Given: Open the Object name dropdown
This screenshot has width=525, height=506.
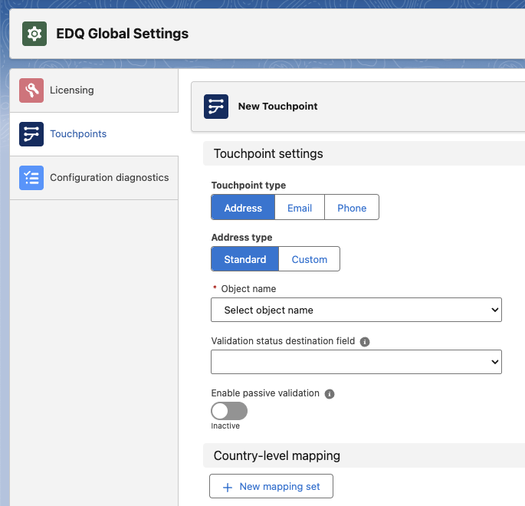Looking at the screenshot, I should coord(356,310).
